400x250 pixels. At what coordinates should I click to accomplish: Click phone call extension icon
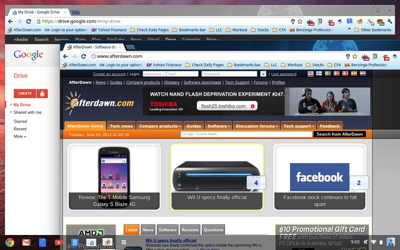point(371,22)
